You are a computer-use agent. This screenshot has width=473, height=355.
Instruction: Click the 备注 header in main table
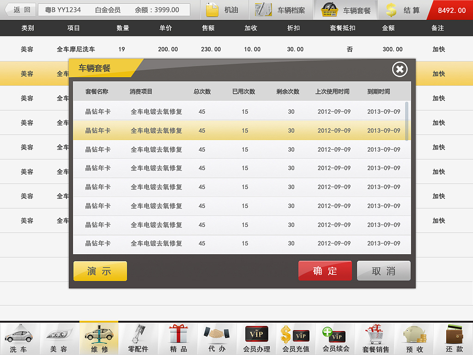pyautogui.click(x=437, y=28)
